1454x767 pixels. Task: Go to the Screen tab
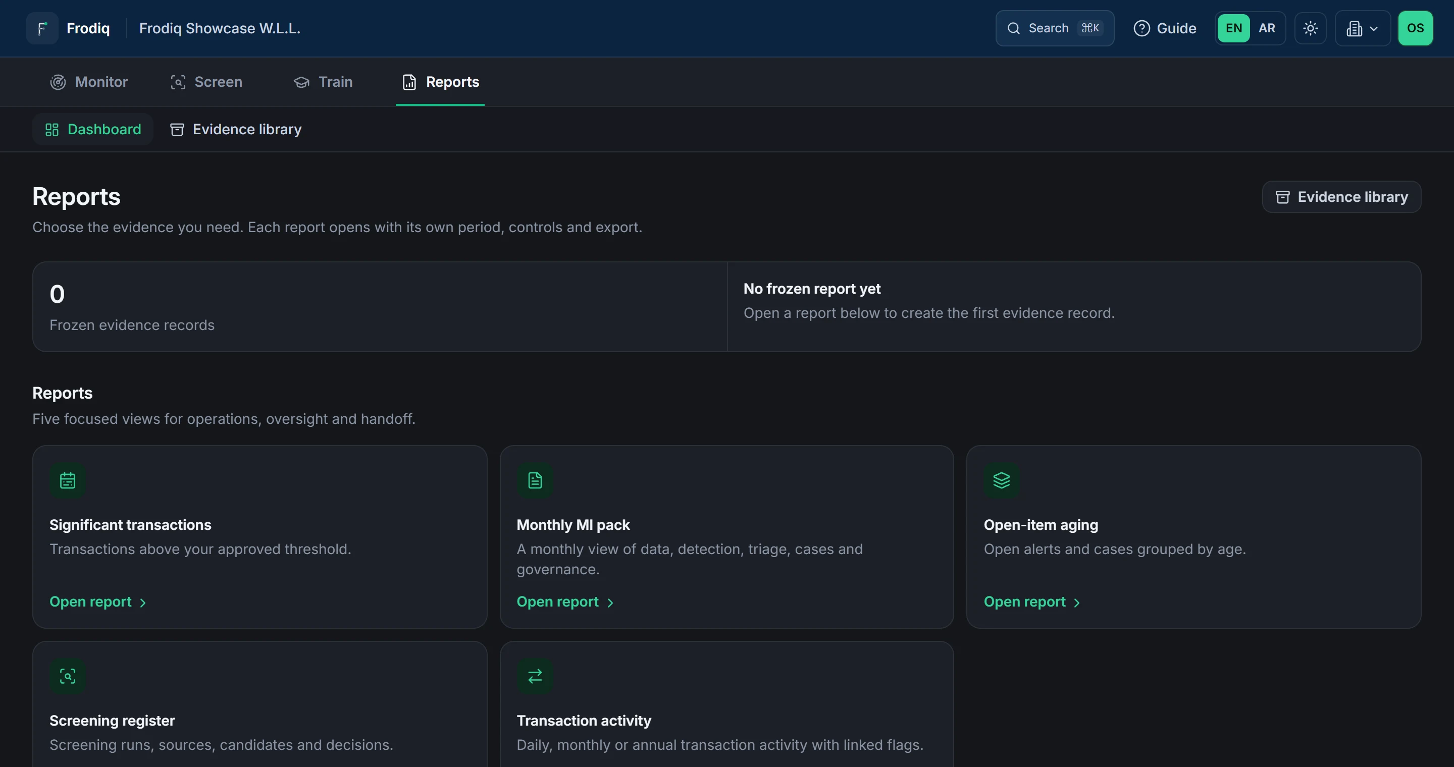(206, 82)
